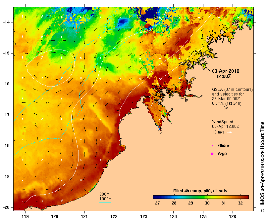Click the 122 longitude axis label

coord(114,217)
